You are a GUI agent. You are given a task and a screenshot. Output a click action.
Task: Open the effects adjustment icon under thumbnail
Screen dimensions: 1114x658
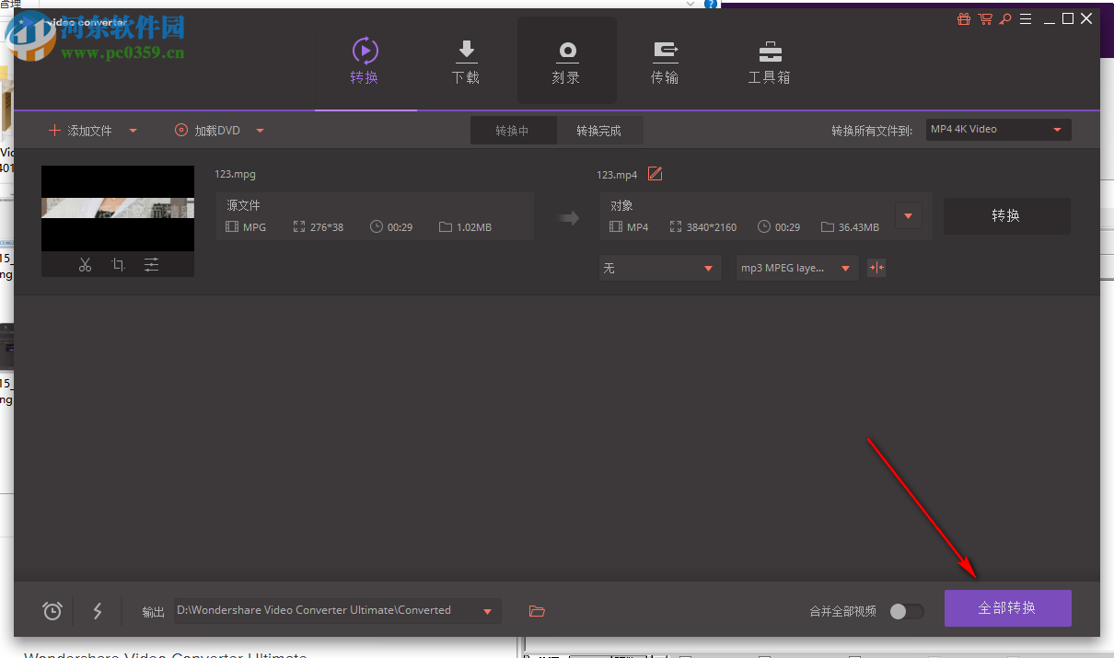(x=151, y=264)
